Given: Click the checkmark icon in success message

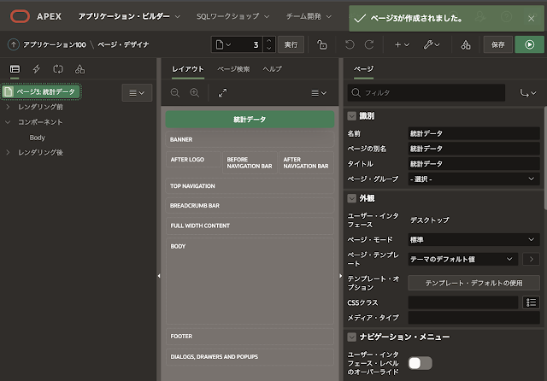Looking at the screenshot, I should pos(360,18).
